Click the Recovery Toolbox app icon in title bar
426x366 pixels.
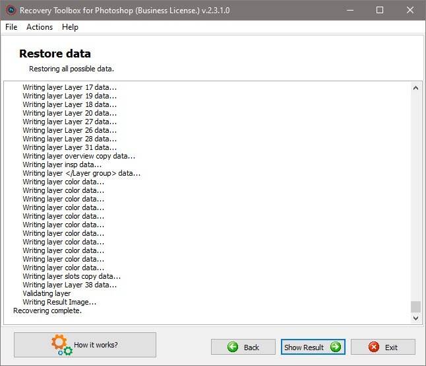pyautogui.click(x=11, y=10)
